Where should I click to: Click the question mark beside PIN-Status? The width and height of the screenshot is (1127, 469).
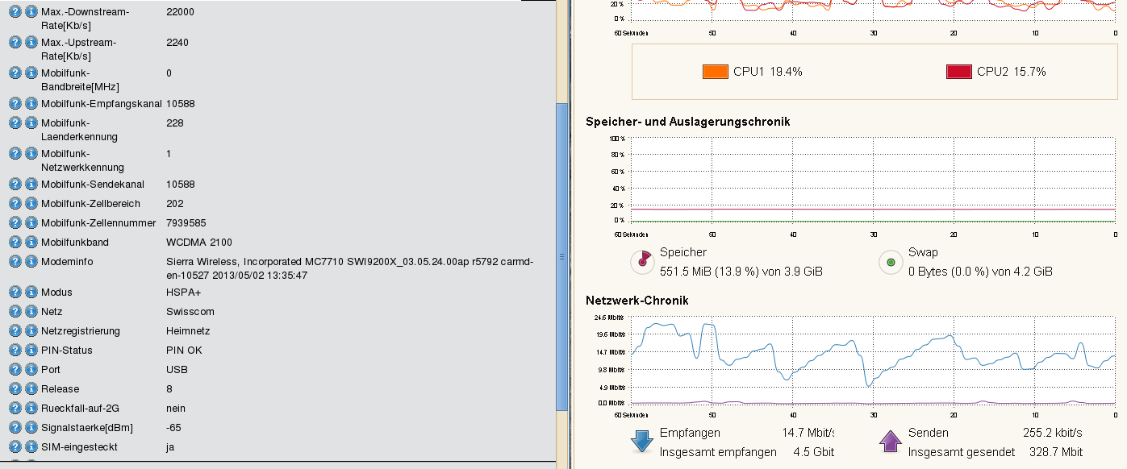[x=15, y=350]
